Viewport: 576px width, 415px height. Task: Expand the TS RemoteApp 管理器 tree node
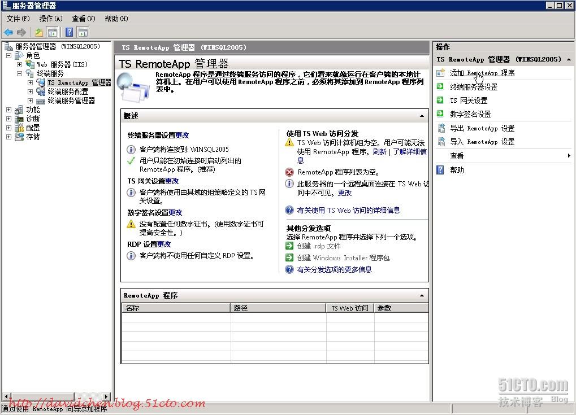30,82
